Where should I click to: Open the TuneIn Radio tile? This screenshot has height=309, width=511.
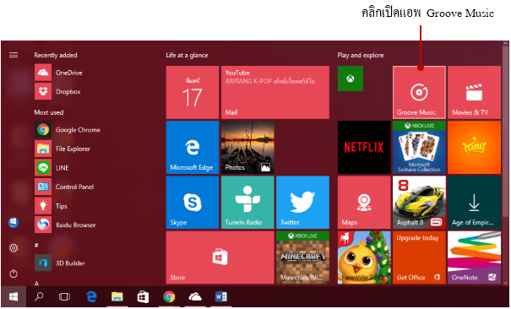[247, 203]
